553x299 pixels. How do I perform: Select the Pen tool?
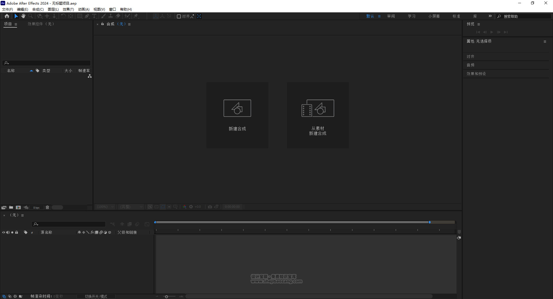point(87,16)
